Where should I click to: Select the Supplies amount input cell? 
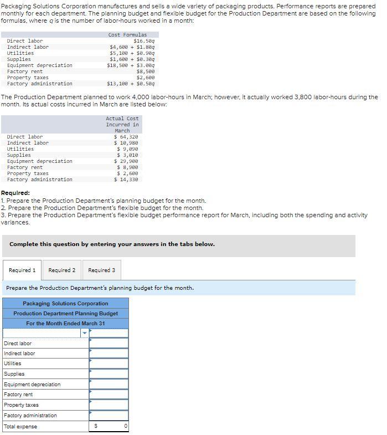(109, 373)
